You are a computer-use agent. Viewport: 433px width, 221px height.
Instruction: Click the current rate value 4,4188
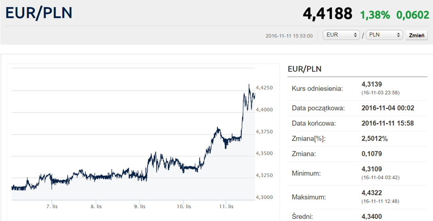coord(327,14)
